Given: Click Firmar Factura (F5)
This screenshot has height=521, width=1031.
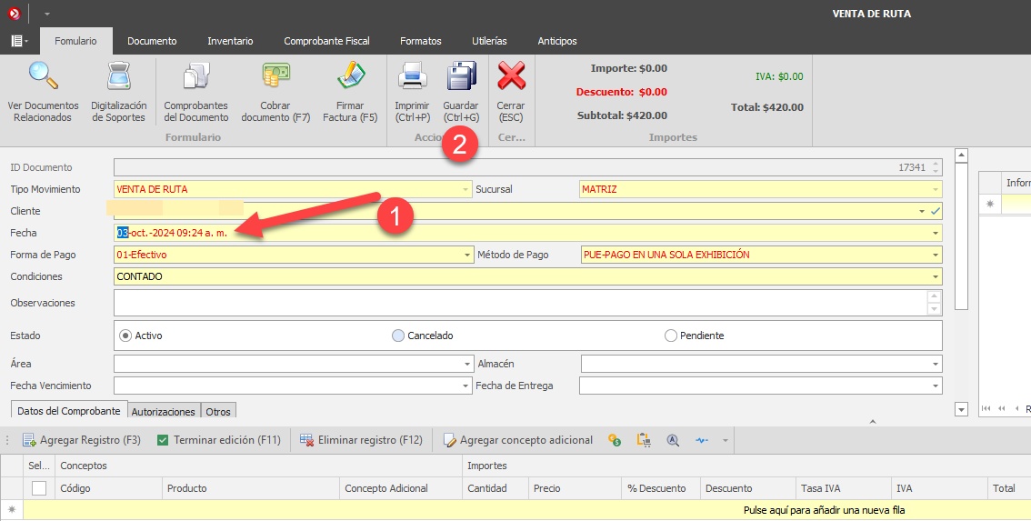Looking at the screenshot, I should (350, 92).
